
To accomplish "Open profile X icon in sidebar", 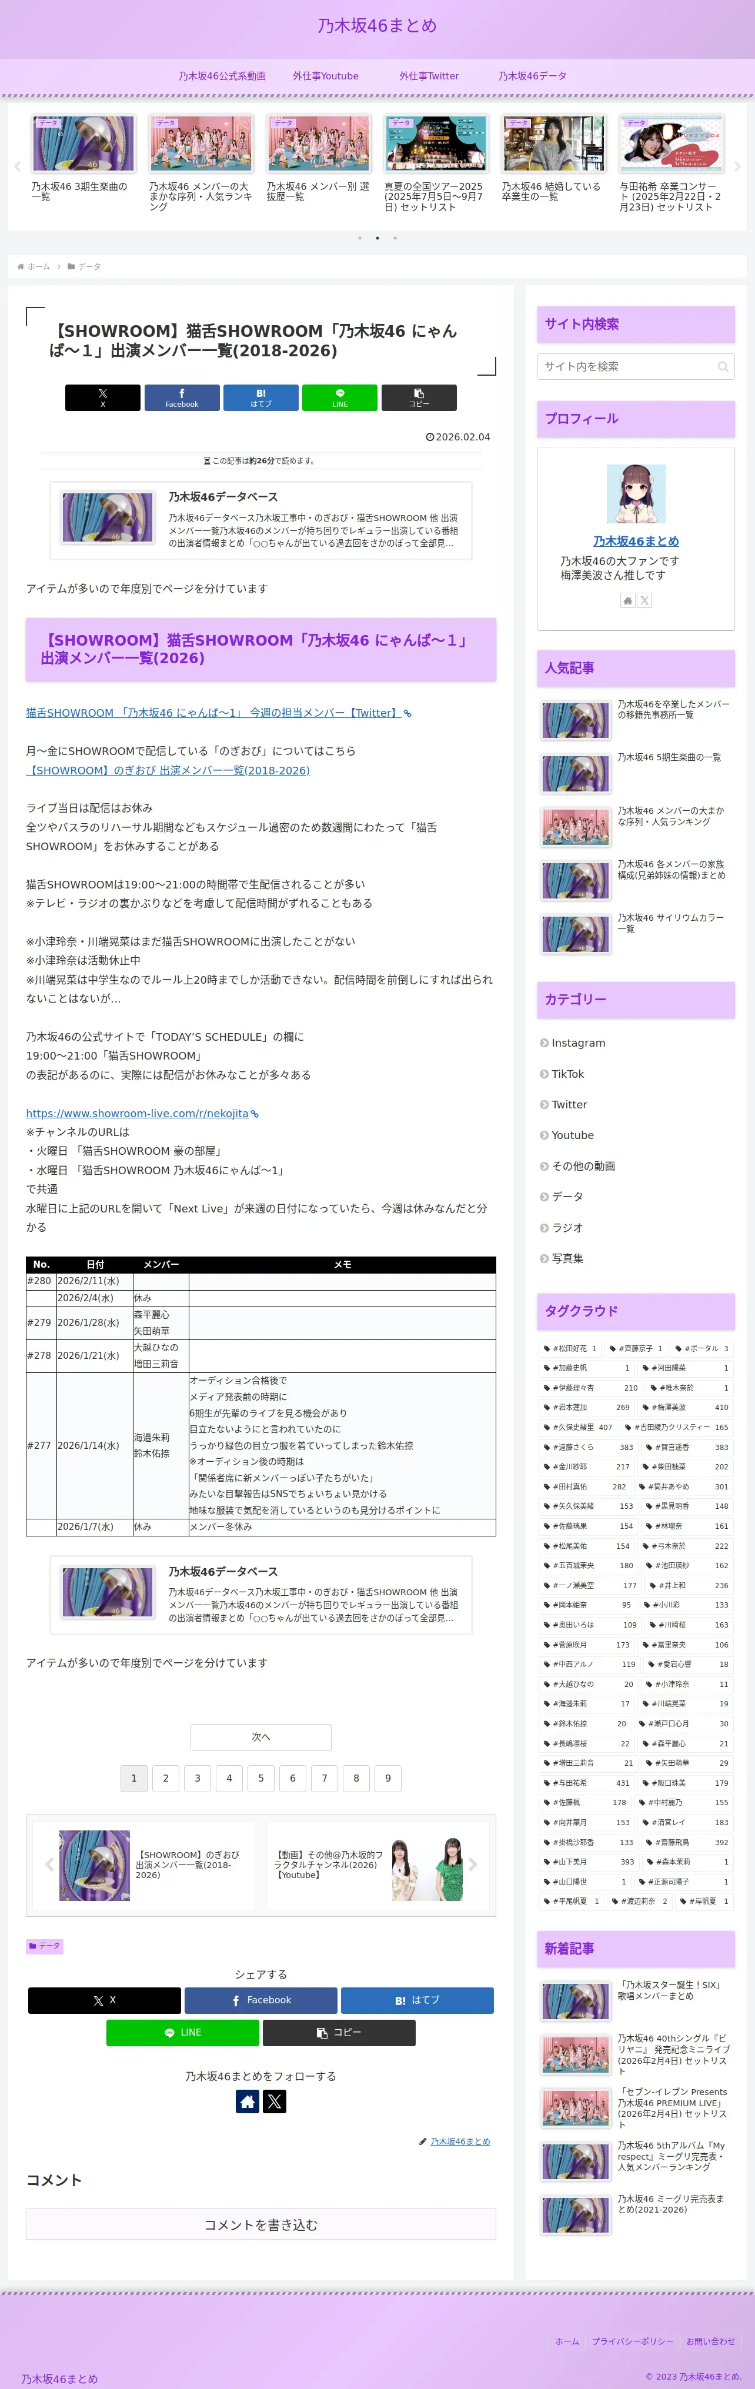I will [x=644, y=600].
